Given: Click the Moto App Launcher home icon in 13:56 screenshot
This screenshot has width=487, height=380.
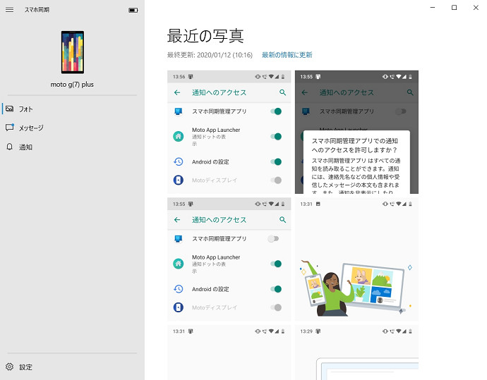Looking at the screenshot, I should (x=179, y=136).
